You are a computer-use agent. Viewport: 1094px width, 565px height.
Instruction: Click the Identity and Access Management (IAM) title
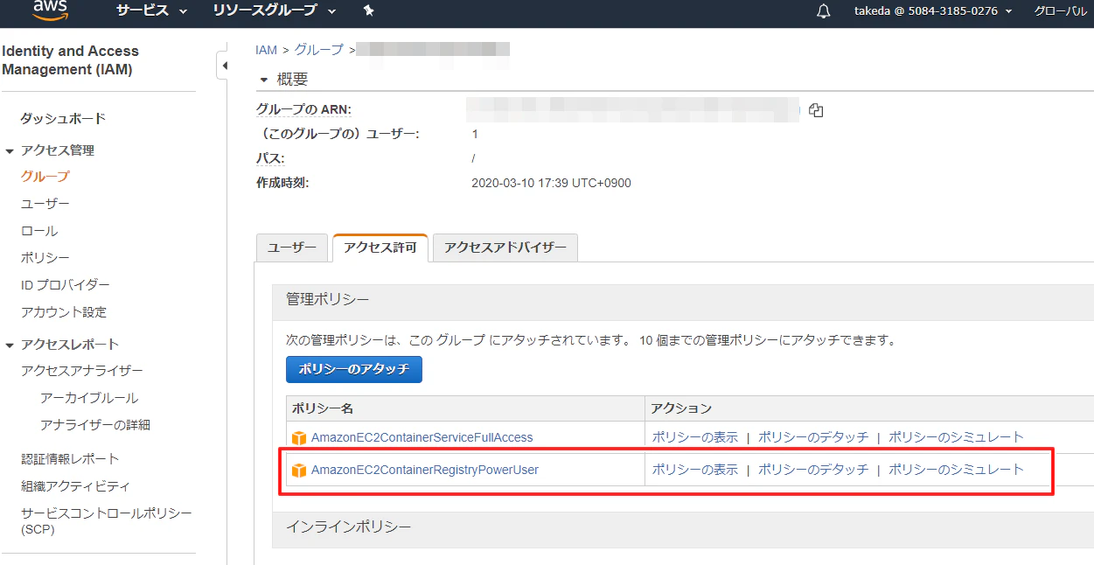(x=70, y=60)
